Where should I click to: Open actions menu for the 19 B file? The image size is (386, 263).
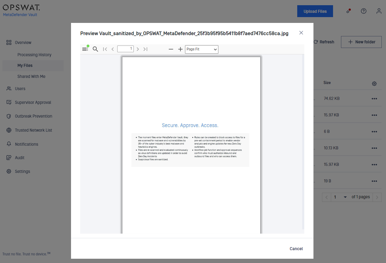click(x=374, y=181)
